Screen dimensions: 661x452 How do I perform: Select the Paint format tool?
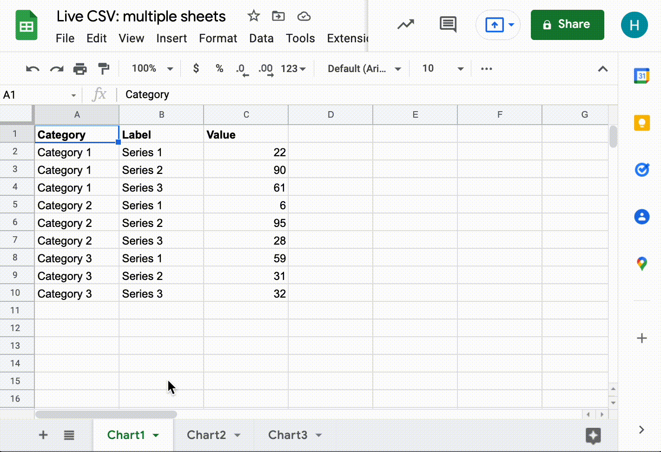103,68
